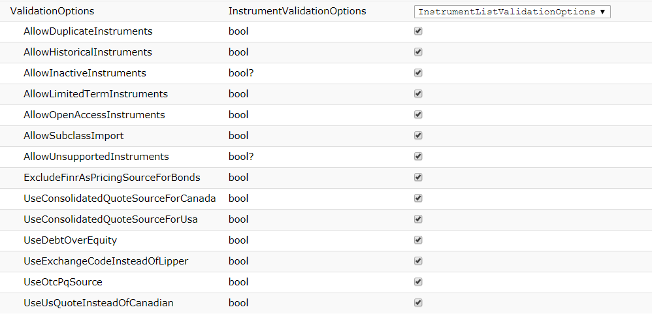Viewport: 652px width, 320px height.
Task: Toggle the UseConsolidatedQuoteSourceForUsa checkbox
Action: tap(418, 219)
